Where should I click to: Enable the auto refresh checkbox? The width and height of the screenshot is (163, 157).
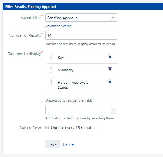(x=47, y=128)
